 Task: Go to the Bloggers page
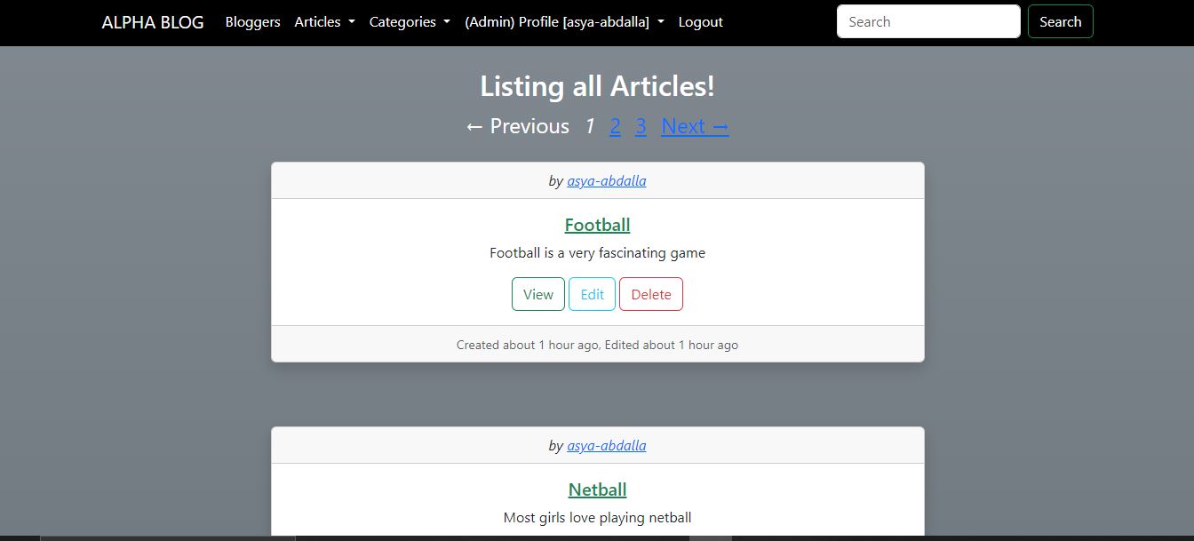tap(252, 22)
